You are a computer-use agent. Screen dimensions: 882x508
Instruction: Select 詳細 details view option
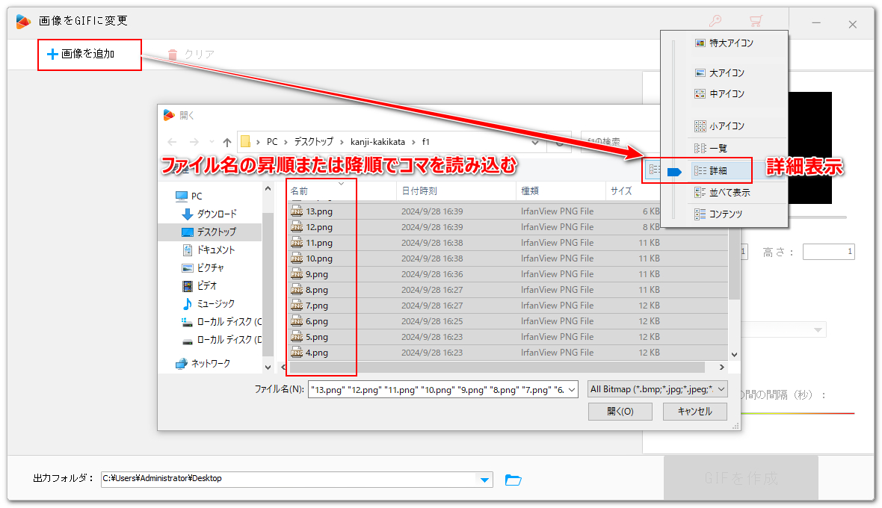[722, 171]
